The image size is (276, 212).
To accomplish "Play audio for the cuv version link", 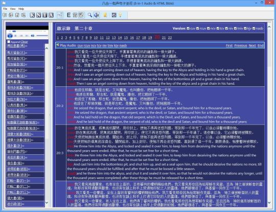I will pyautogui.click(x=80, y=45).
